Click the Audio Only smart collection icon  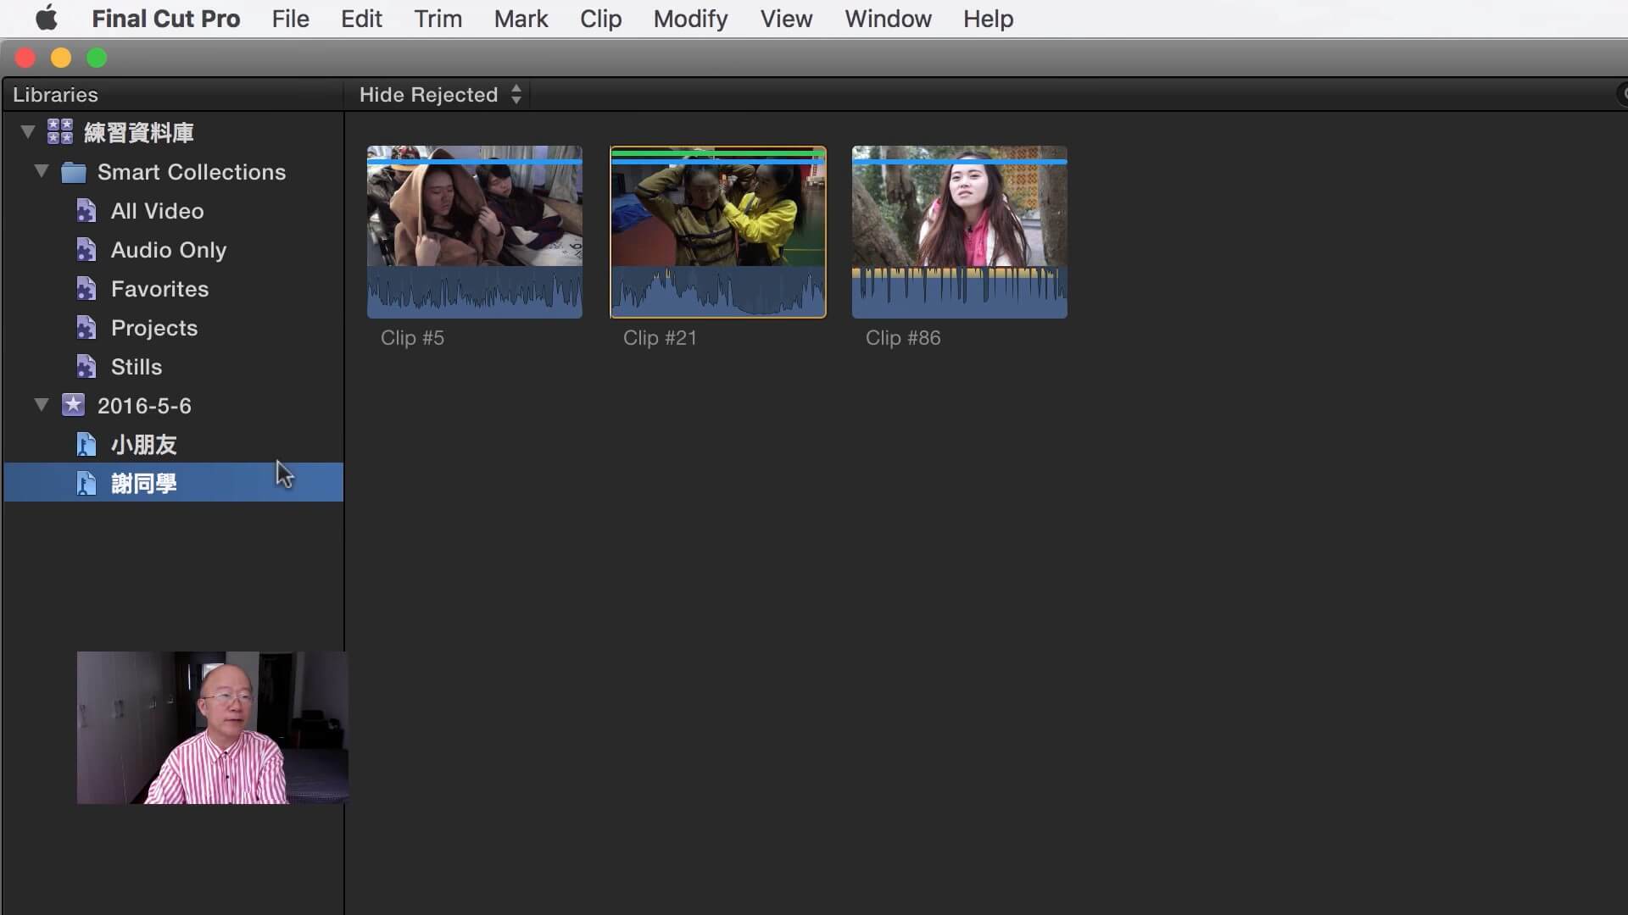click(86, 249)
